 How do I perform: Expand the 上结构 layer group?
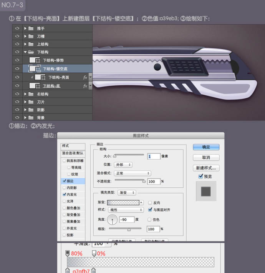(25, 44)
